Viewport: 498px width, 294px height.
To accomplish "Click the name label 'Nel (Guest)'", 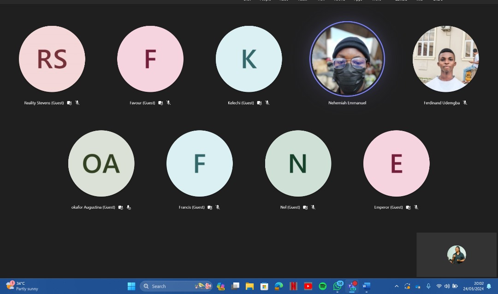I will [290, 207].
